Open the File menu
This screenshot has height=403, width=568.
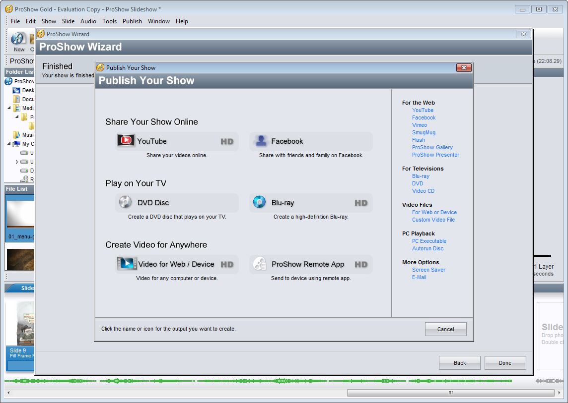pos(15,21)
